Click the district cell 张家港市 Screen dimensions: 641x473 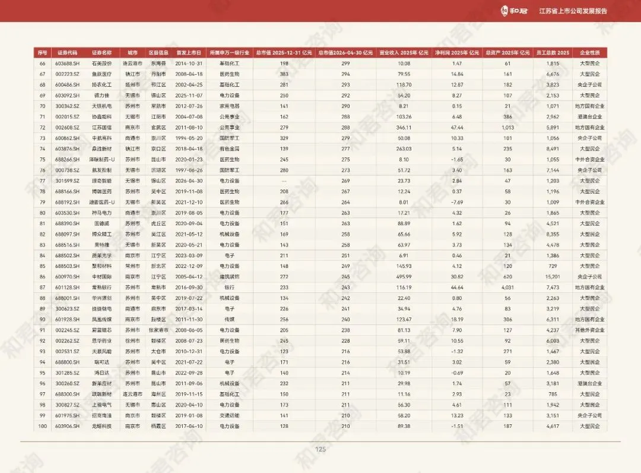[x=158, y=330]
